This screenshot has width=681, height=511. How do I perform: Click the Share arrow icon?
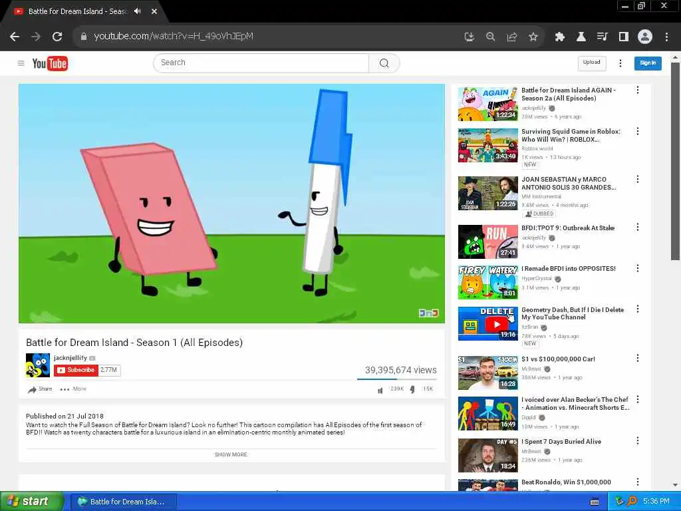point(32,389)
